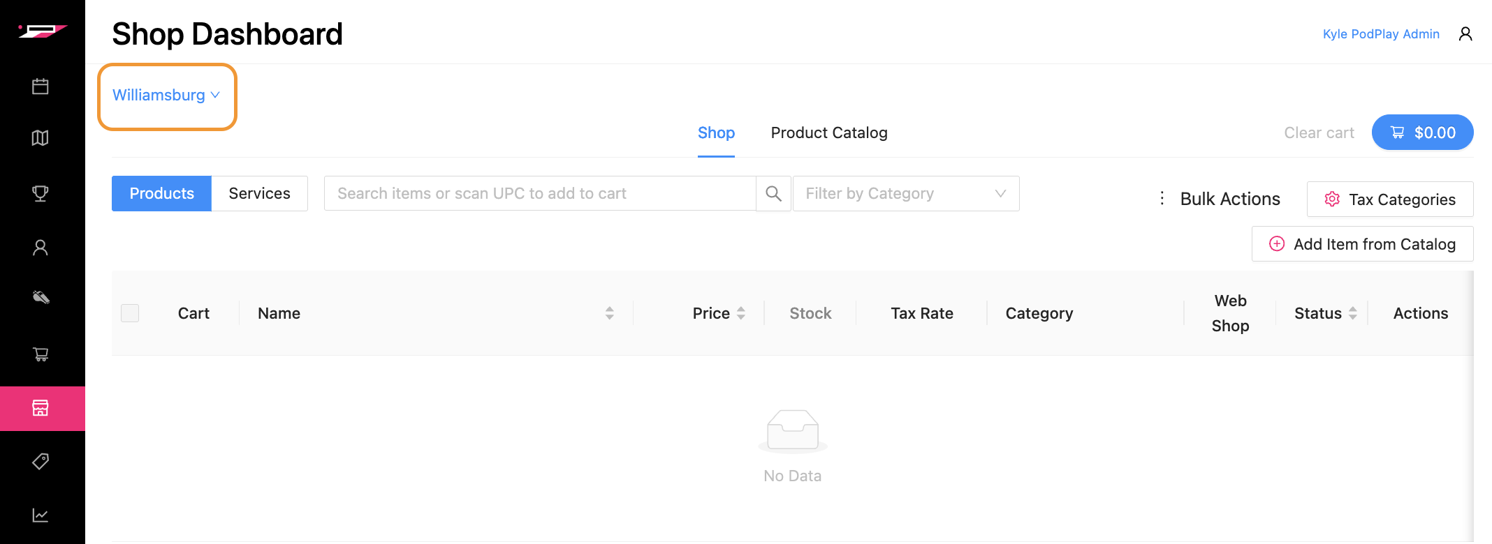The height and width of the screenshot is (544, 1492).
Task: Open Tax Categories settings
Action: click(x=1390, y=199)
